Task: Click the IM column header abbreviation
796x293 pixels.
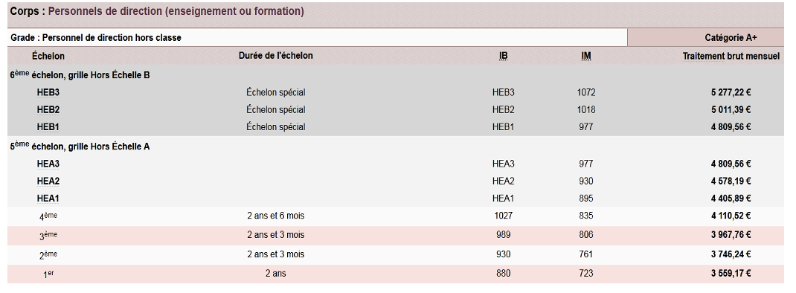Action: click(x=585, y=56)
